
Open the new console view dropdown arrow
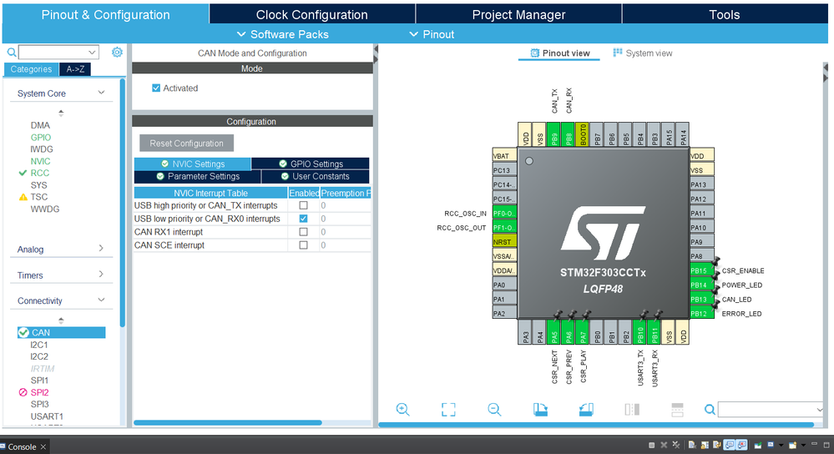click(x=803, y=445)
